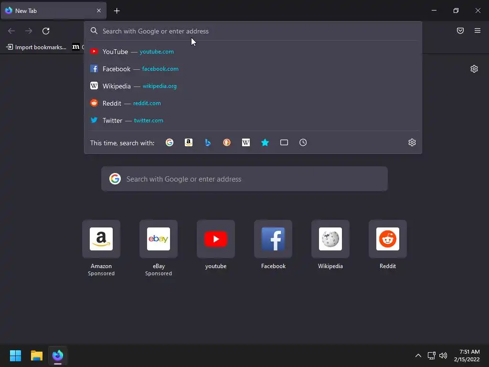
Task: Go forward one page
Action: coord(29,31)
